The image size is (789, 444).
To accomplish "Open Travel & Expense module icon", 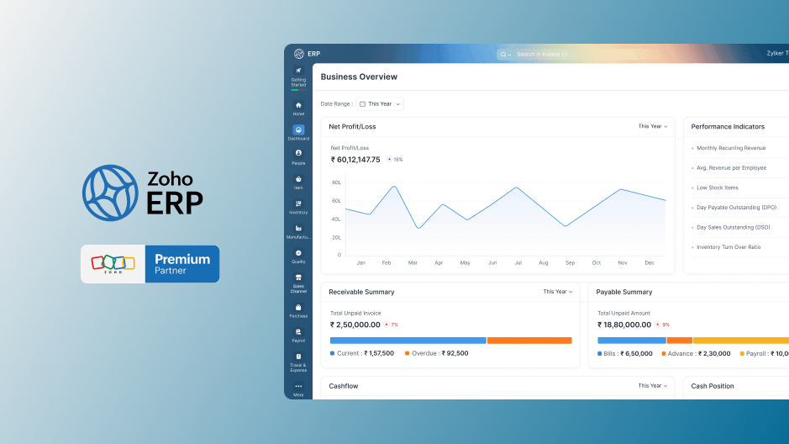I will tap(298, 357).
